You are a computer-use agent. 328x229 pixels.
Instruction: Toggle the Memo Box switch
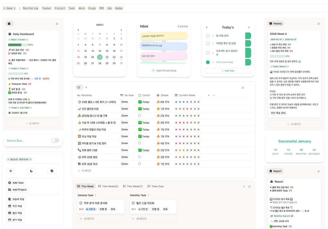pos(55,140)
